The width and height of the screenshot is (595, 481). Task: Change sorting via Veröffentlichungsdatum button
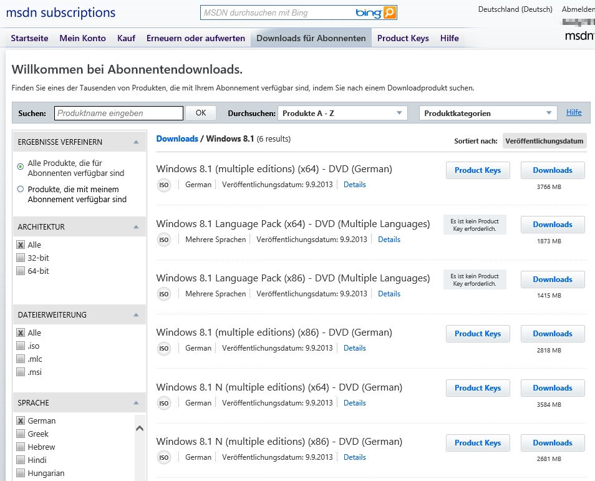coord(544,141)
